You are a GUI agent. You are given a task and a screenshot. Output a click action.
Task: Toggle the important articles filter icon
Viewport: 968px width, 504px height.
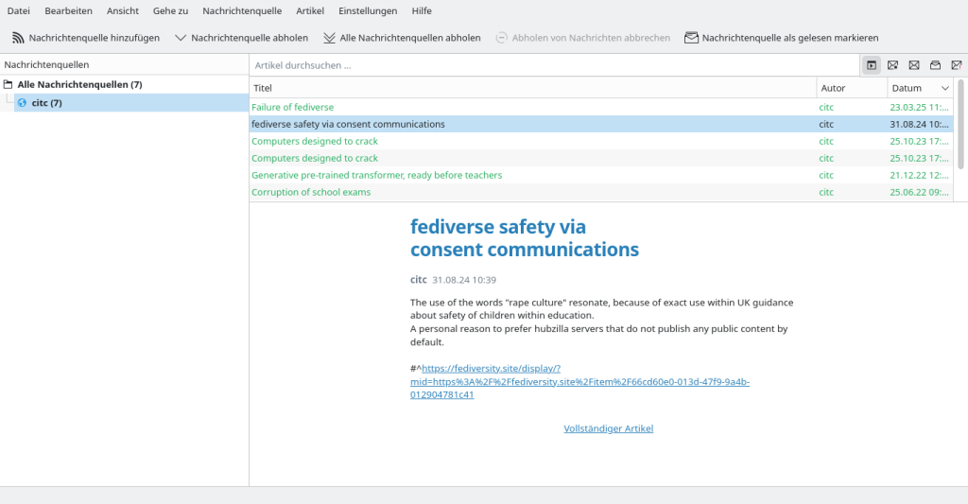957,65
